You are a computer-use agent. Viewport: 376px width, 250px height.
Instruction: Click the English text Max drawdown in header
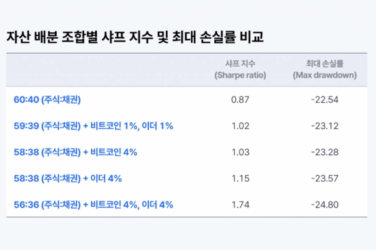(325, 75)
